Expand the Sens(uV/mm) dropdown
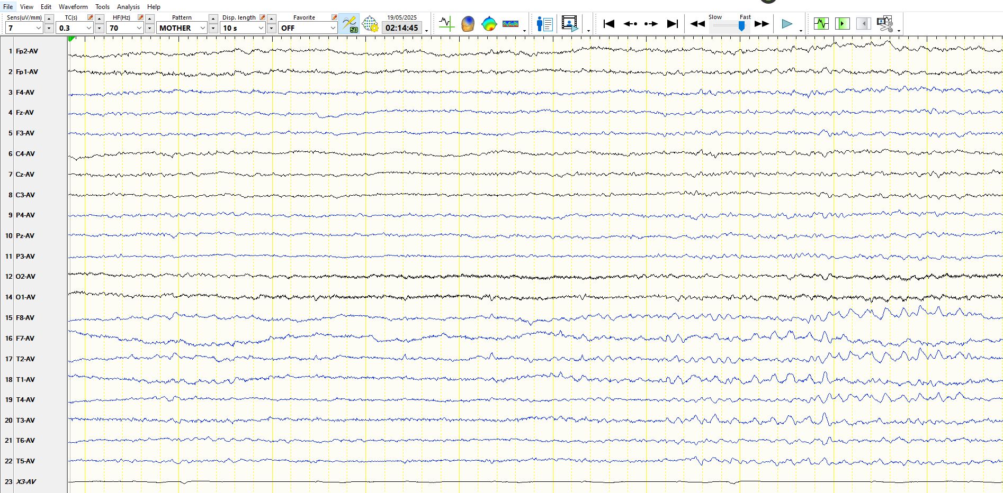 pyautogui.click(x=38, y=28)
